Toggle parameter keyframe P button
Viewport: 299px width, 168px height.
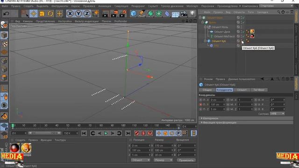(x=178, y=133)
